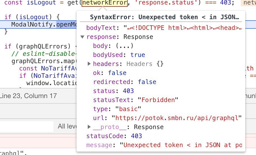Screen dimensions: 256x155
Task: Invoke the body (...) getter value
Action: (124, 46)
